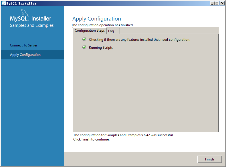Screen dimensions: 226x167
Task: Click green check icon beside Checking features step
Action: (84, 39)
